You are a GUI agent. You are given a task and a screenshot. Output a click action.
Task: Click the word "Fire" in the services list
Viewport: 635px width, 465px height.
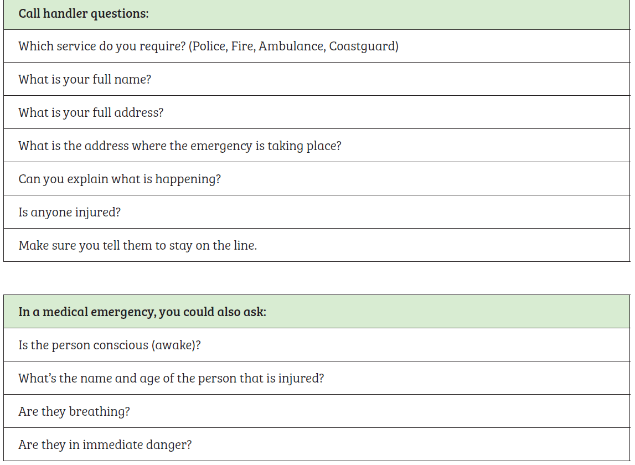pyautogui.click(x=242, y=46)
